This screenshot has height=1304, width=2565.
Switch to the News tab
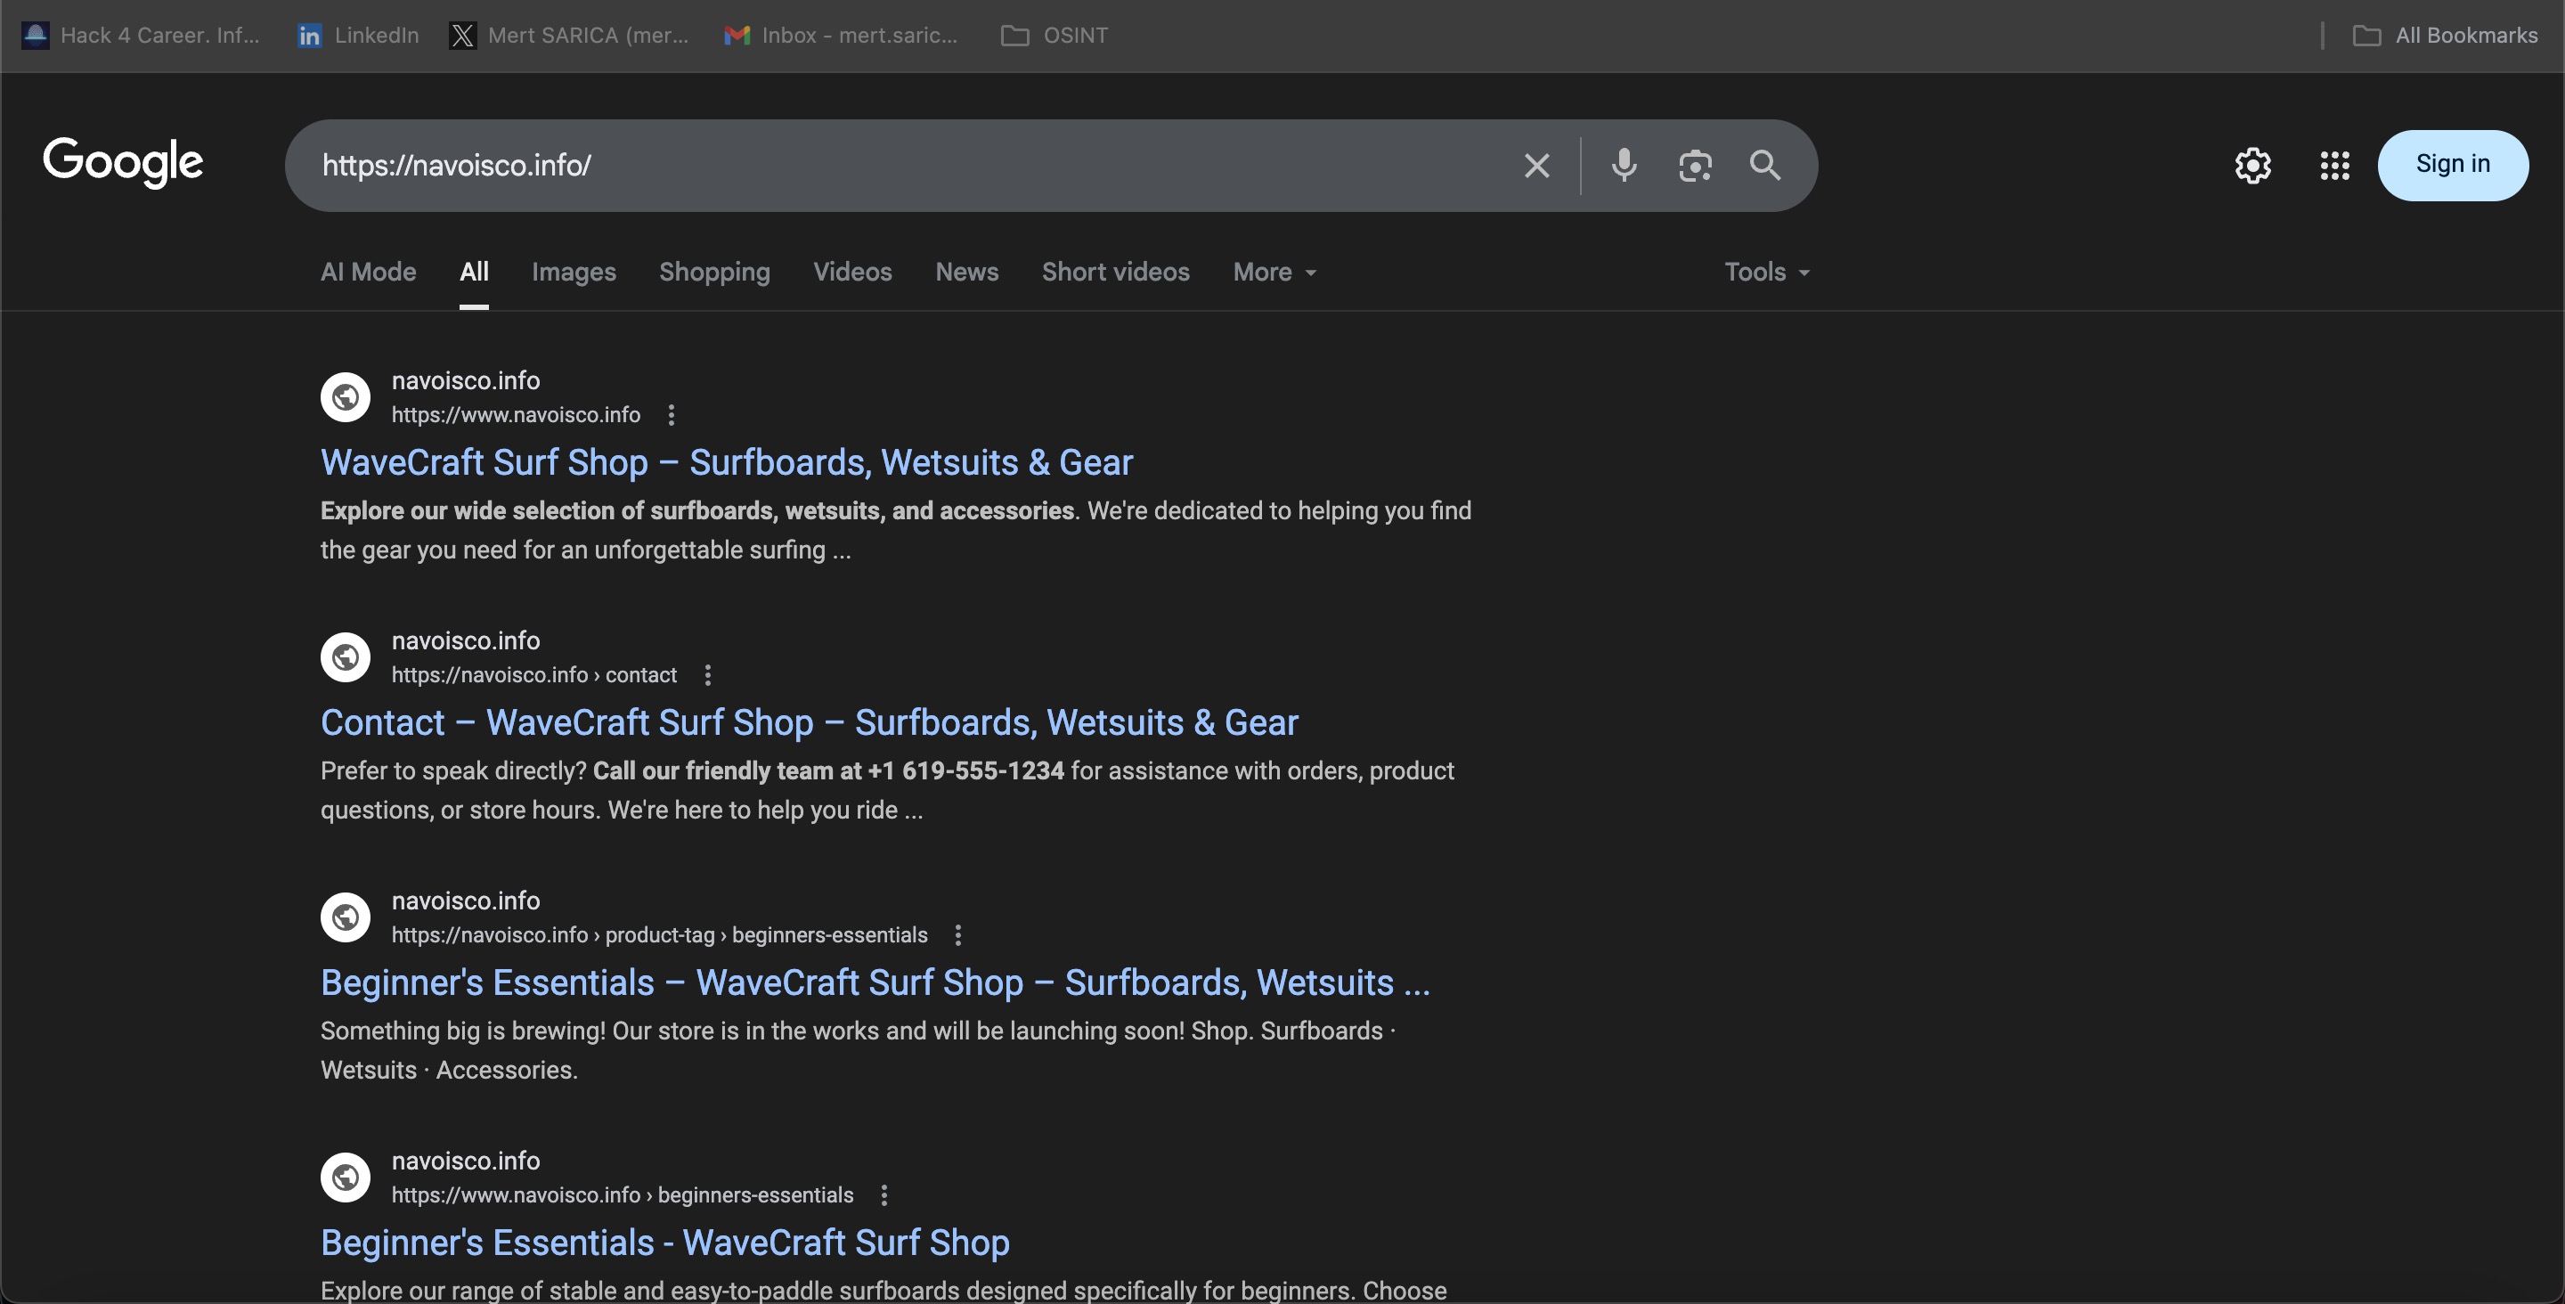tap(967, 272)
